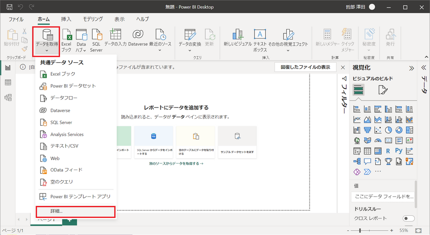Click the fit to page icon
This screenshot has height=235, width=430.
tap(418, 231)
